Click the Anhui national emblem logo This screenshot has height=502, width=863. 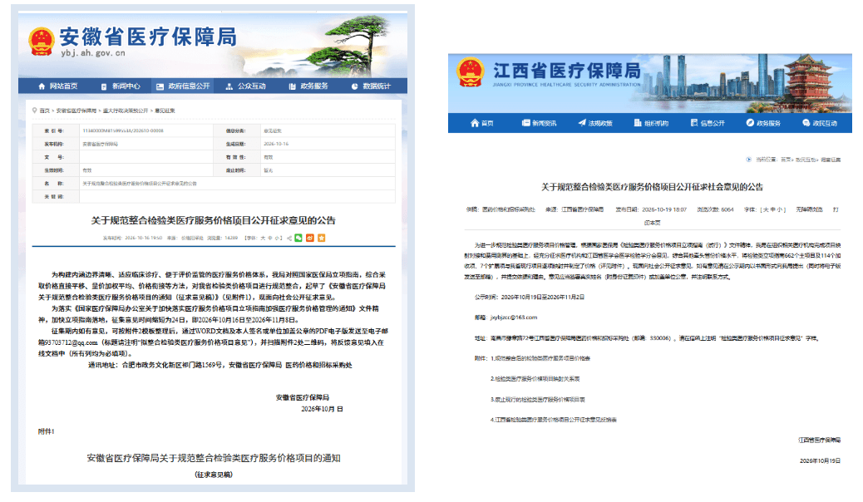42,42
